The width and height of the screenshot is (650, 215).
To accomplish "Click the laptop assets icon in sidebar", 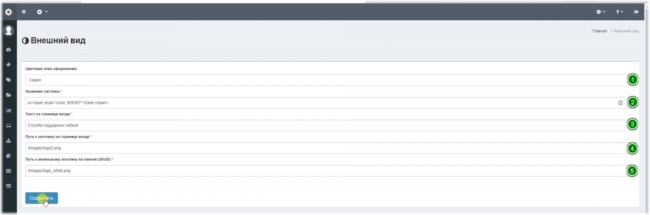I will coord(9,125).
